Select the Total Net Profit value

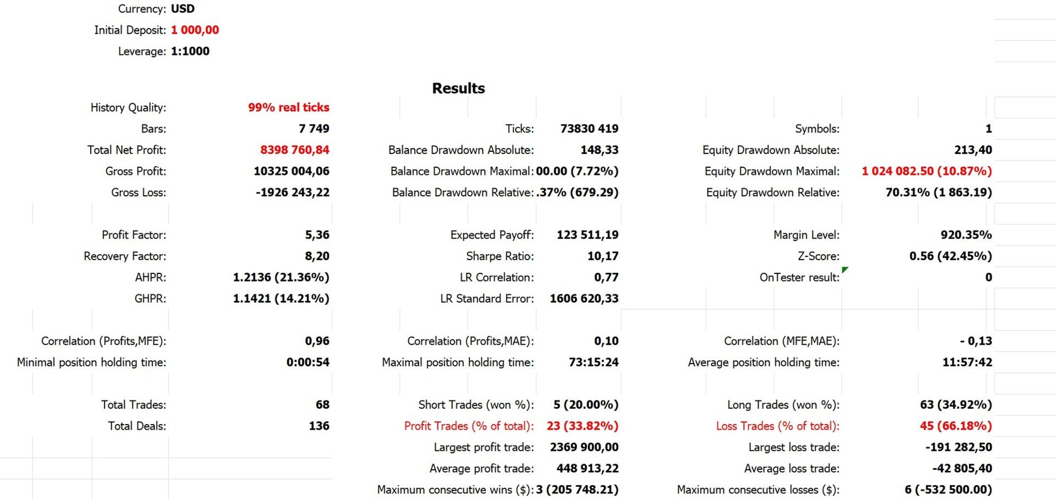(x=294, y=150)
